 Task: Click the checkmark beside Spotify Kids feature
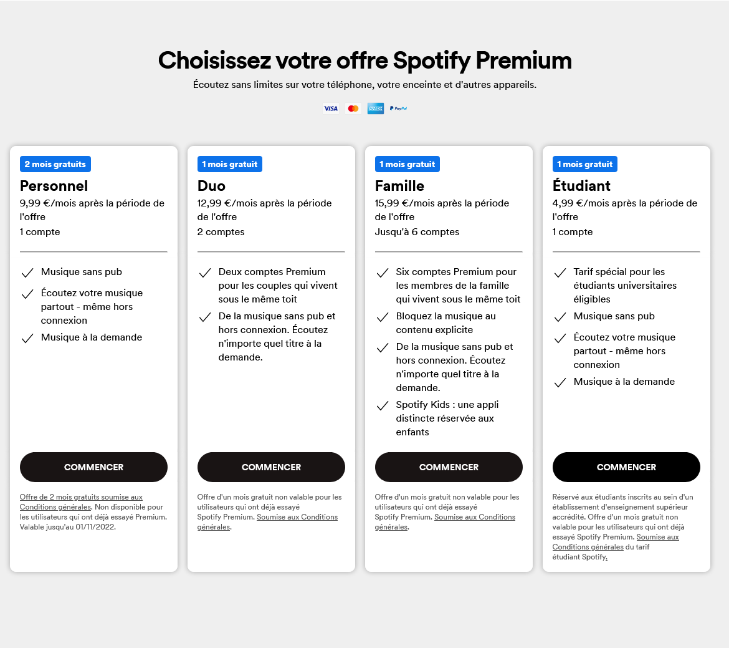pyautogui.click(x=383, y=405)
